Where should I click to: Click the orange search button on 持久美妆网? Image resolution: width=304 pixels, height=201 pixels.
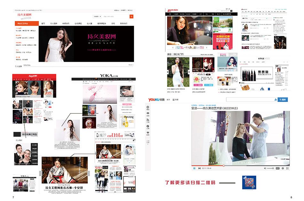tap(131, 16)
